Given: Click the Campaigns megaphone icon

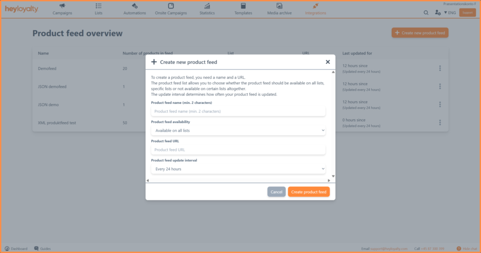Looking at the screenshot, I should (x=62, y=6).
